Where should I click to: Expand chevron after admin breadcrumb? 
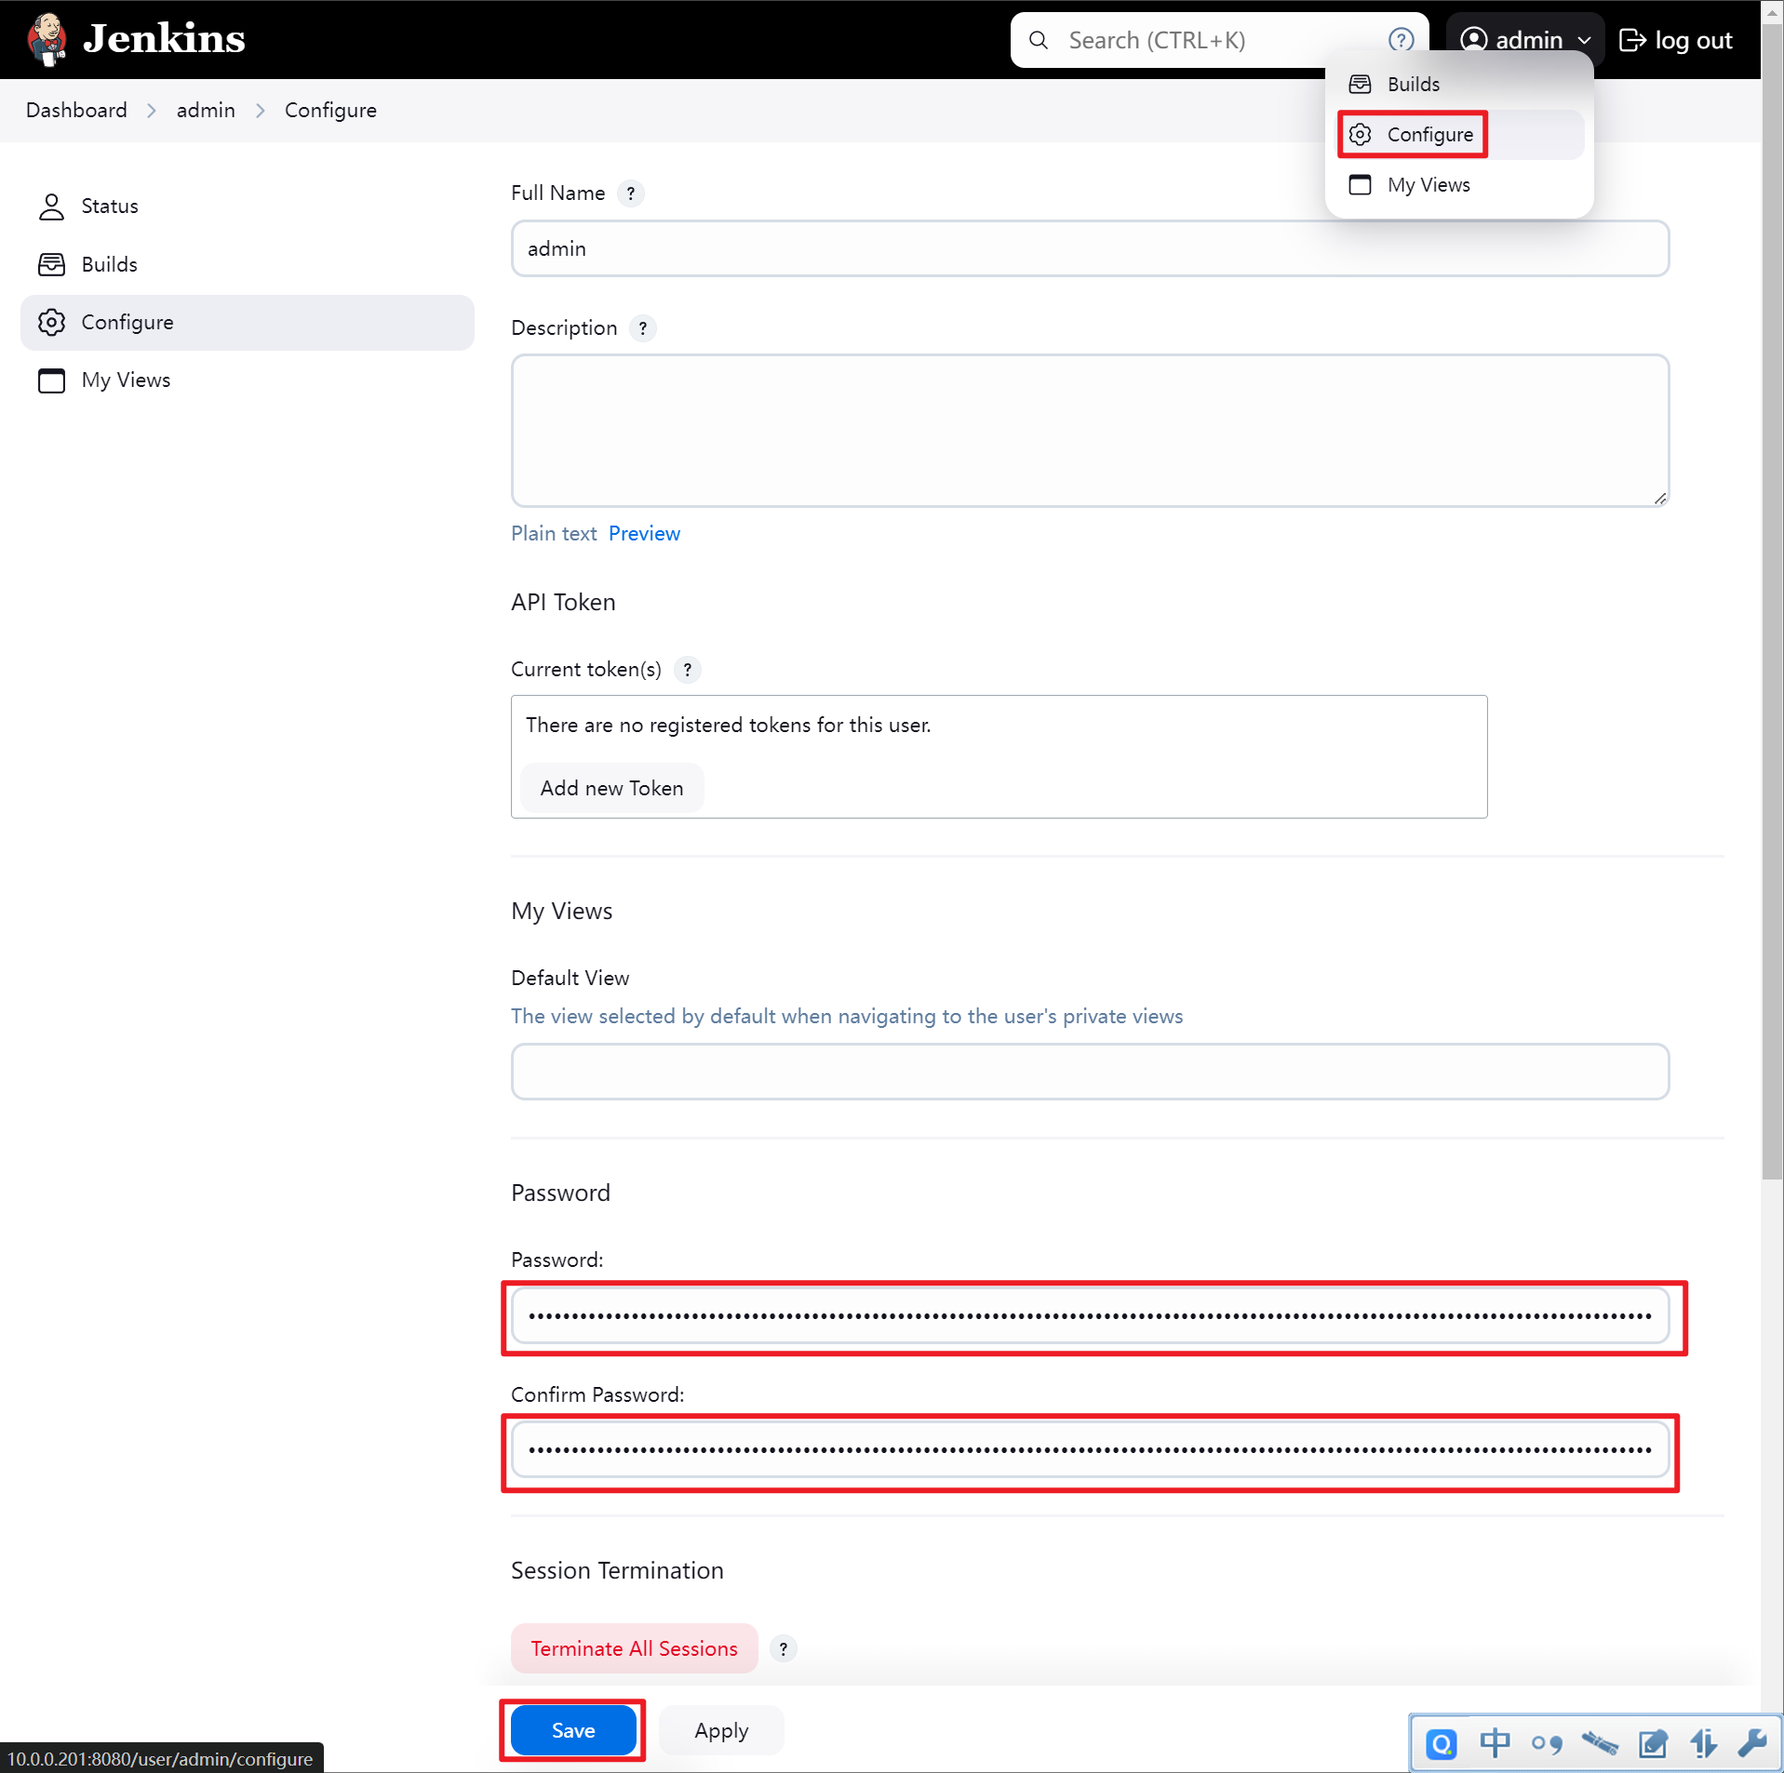pos(261,111)
